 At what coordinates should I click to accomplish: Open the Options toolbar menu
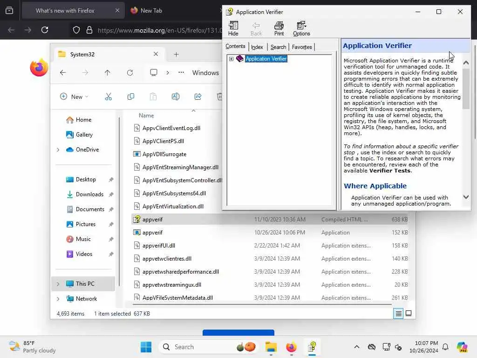(301, 28)
